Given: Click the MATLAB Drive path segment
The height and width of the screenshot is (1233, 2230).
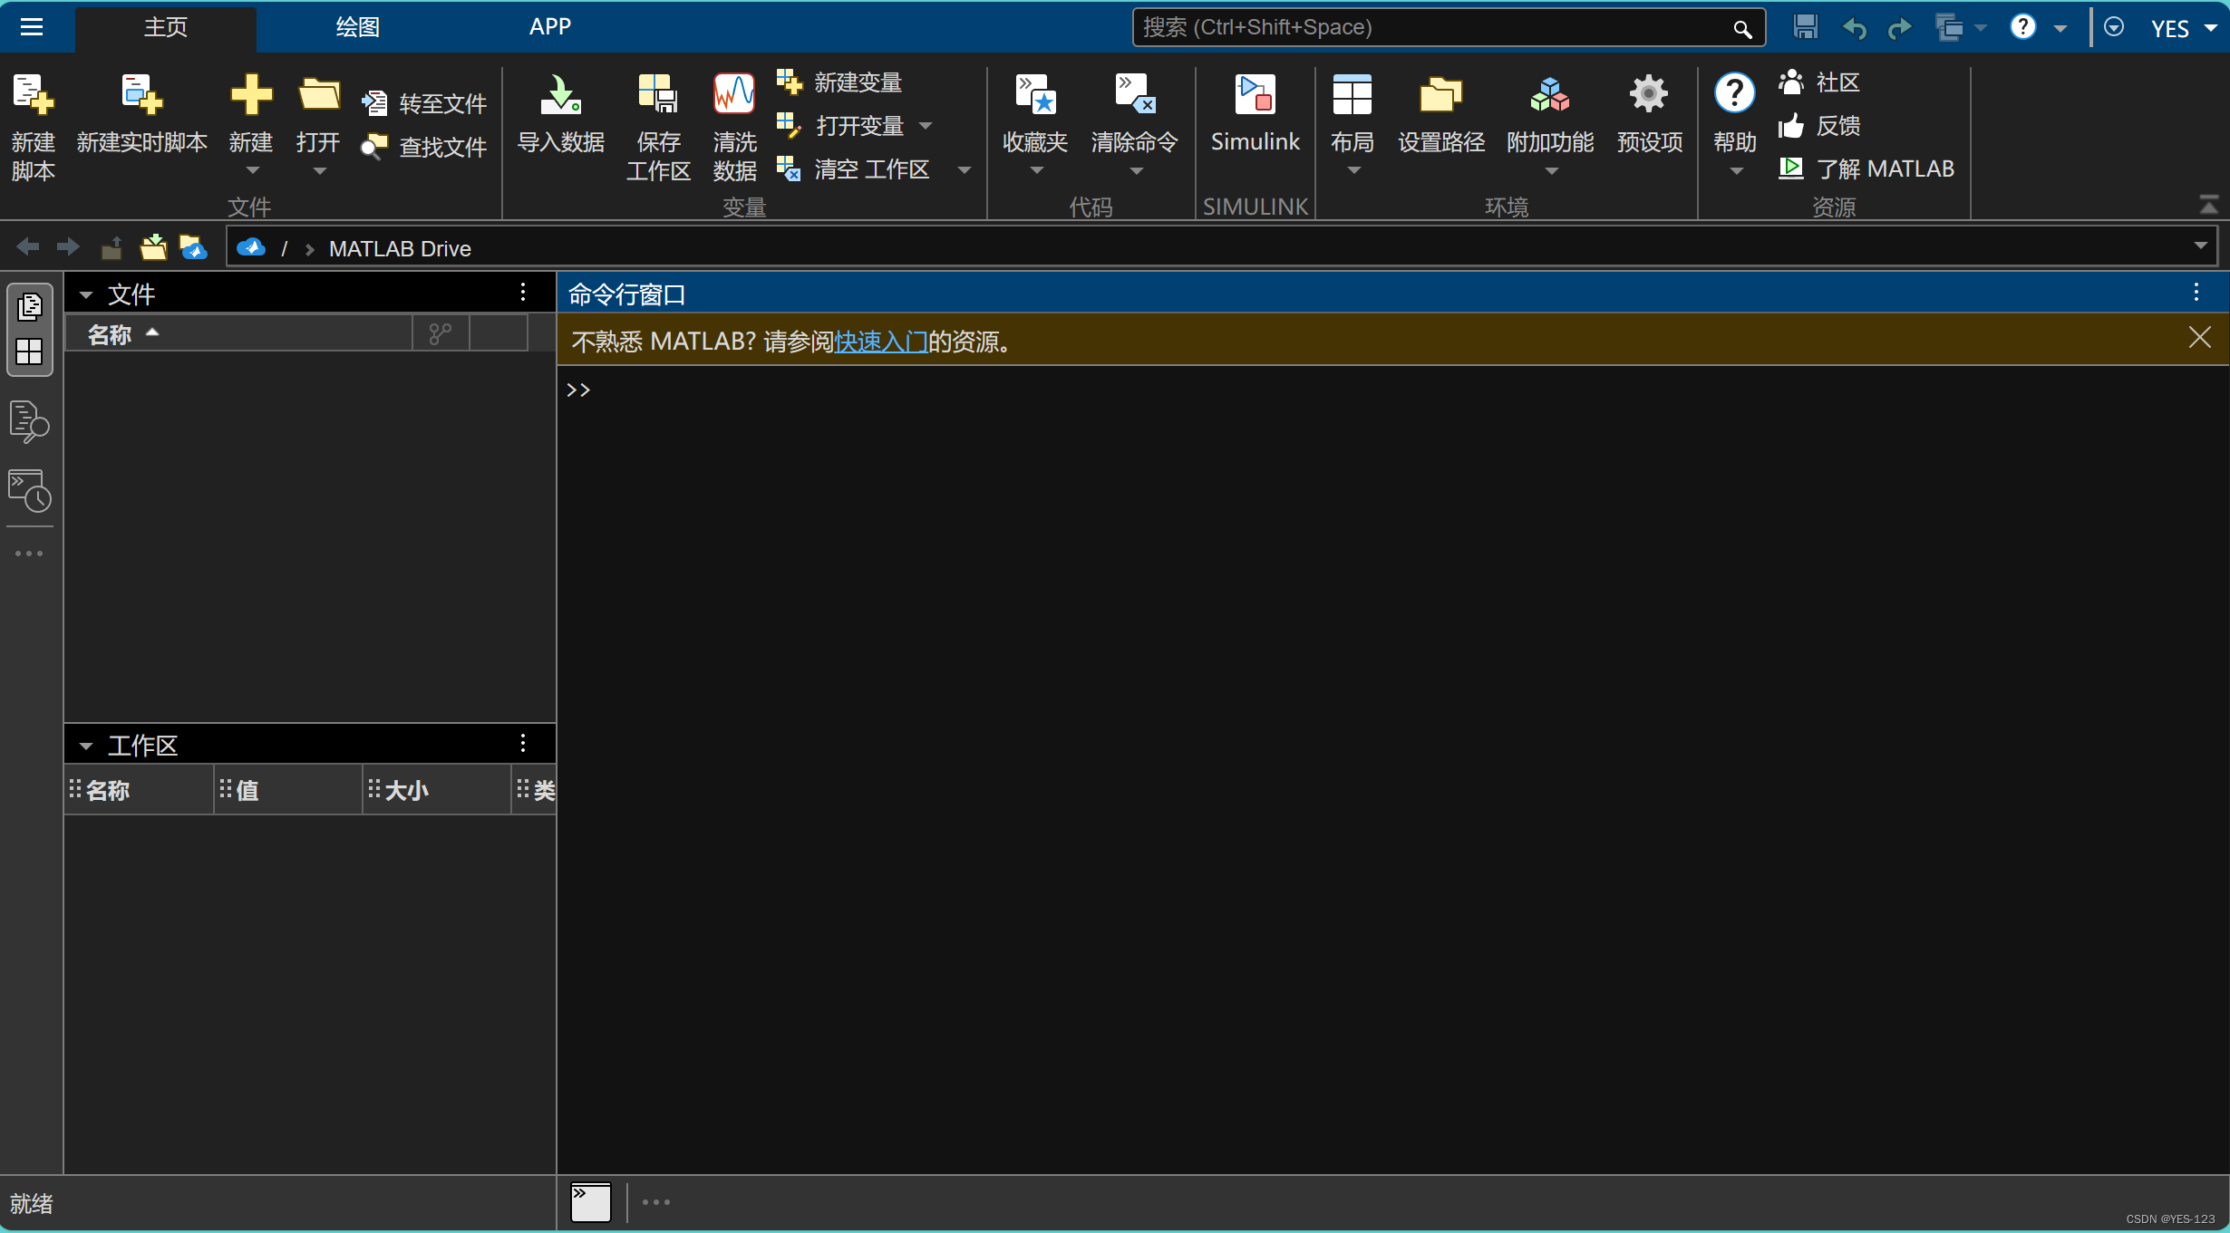Looking at the screenshot, I should click(400, 248).
